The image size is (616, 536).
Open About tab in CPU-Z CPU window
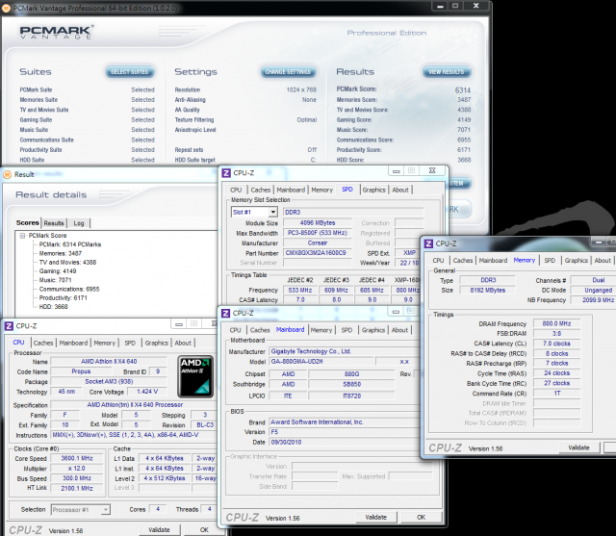tap(183, 343)
